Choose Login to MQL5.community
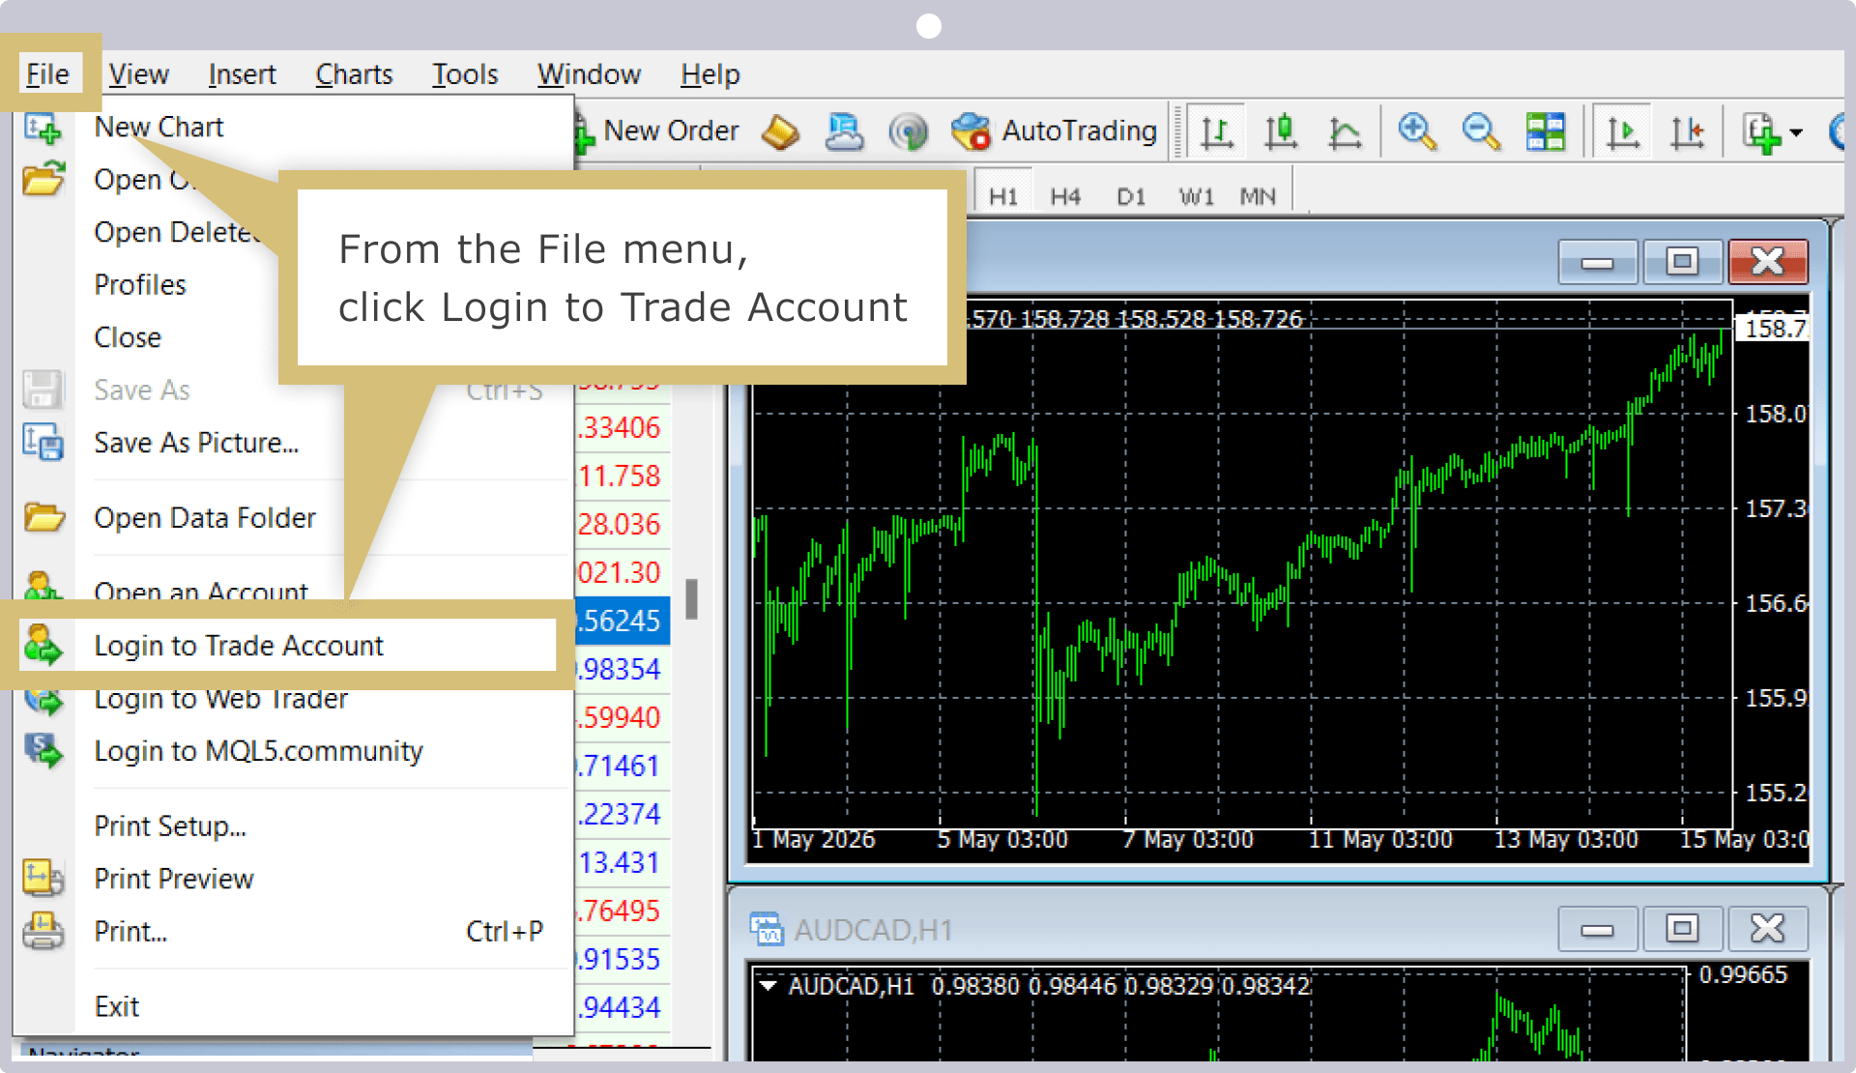The height and width of the screenshot is (1073, 1856). (258, 751)
